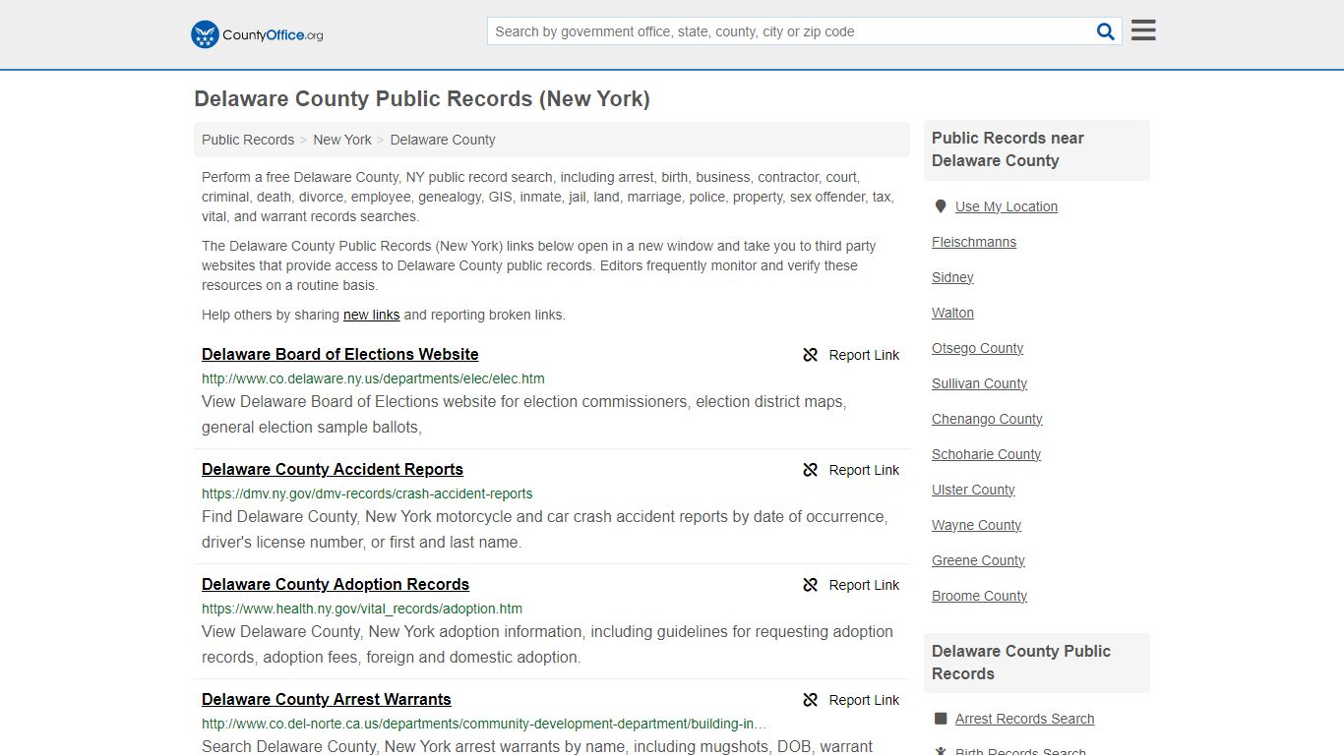
Task: Open the hamburger menu icon
Action: [1143, 30]
